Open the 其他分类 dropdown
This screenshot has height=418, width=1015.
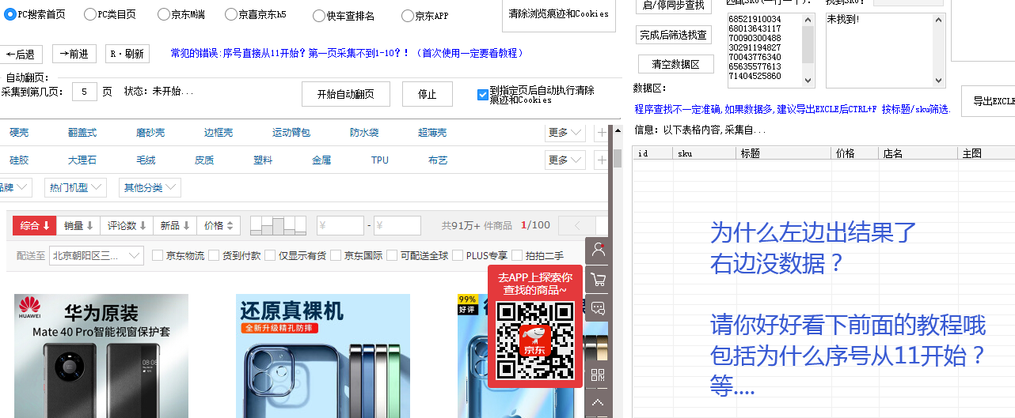[x=150, y=187]
